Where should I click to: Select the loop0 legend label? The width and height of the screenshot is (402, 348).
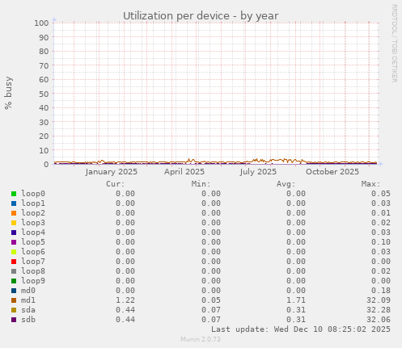click(33, 194)
